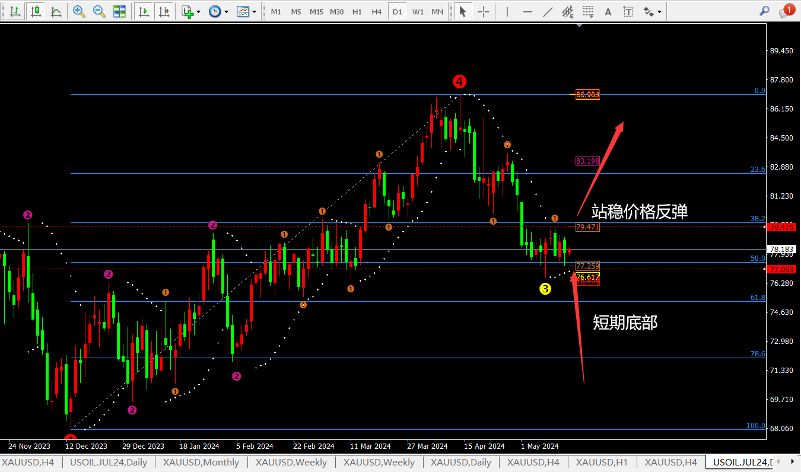Open the XAUUSD,Daily chart tab
This screenshot has width=801, height=472.
[x=461, y=462]
